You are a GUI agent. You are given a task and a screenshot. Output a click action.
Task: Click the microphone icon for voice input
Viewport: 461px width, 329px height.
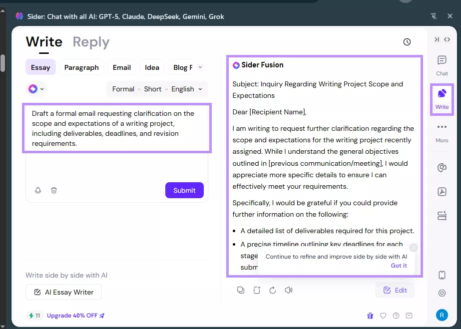(x=38, y=190)
